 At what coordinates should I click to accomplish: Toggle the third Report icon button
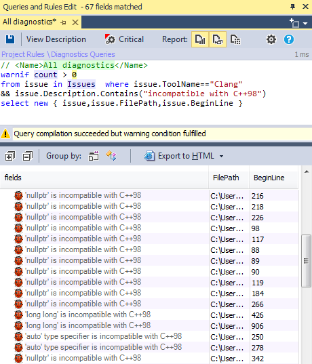click(235, 39)
